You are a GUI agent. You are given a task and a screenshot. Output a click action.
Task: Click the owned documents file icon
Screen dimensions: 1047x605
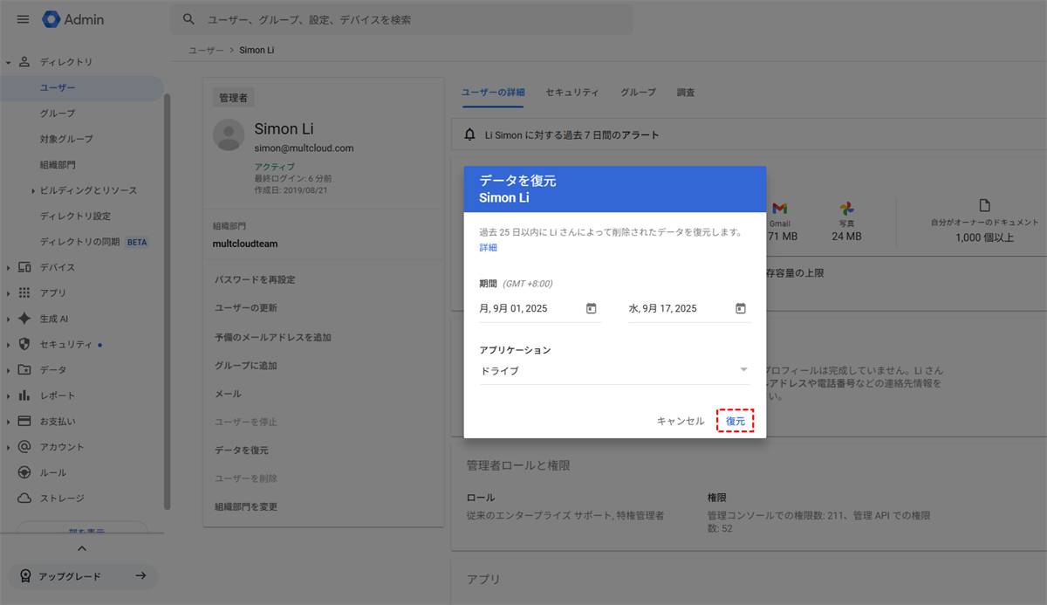pos(984,205)
